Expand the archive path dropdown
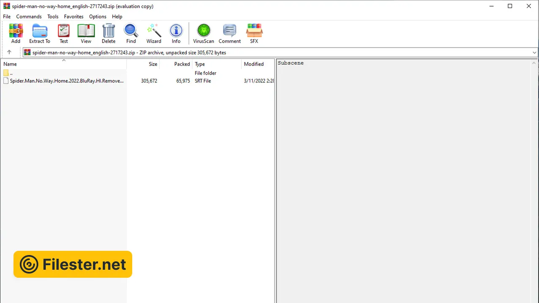Screen dimensions: 539x303 click(x=534, y=53)
